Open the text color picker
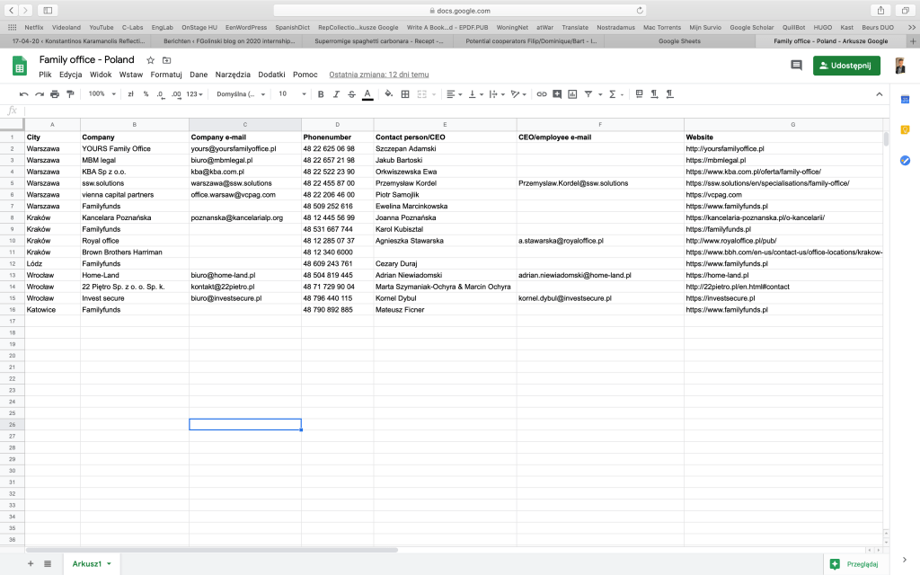Image resolution: width=920 pixels, height=575 pixels. [x=367, y=93]
